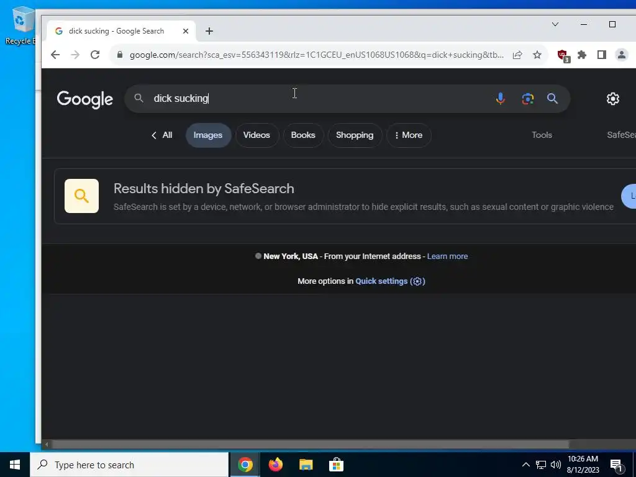Open the uBlock Origin extension icon
The width and height of the screenshot is (636, 477).
[563, 55]
